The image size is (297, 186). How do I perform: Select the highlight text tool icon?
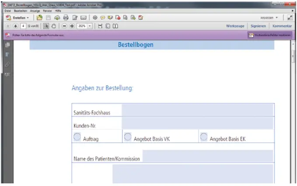pyautogui.click(x=110, y=18)
